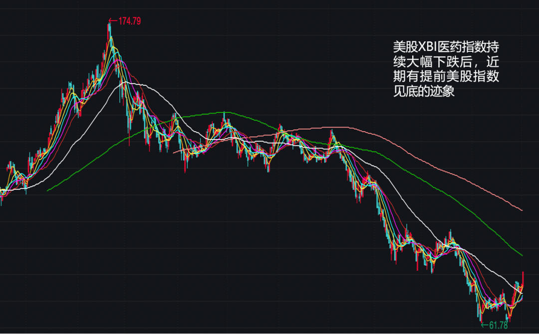539x334 pixels.
Task: Click the XBI index annotation text
Action: pyautogui.click(x=446, y=69)
